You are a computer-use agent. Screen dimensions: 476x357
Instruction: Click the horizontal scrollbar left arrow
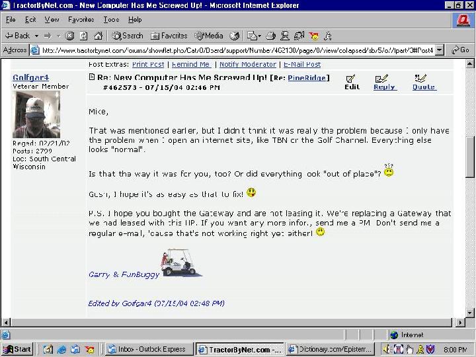tap(6, 322)
